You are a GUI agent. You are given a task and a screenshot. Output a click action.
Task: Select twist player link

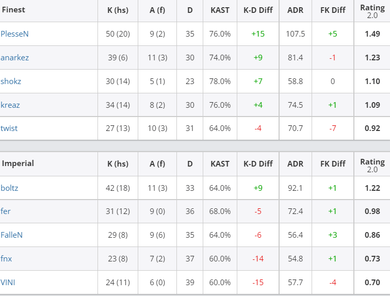coord(9,128)
